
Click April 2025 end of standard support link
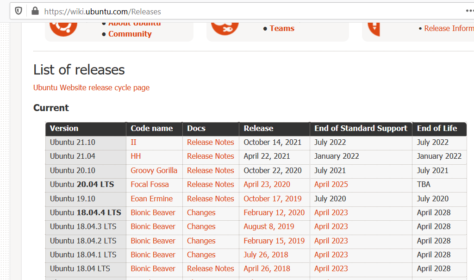point(331,184)
